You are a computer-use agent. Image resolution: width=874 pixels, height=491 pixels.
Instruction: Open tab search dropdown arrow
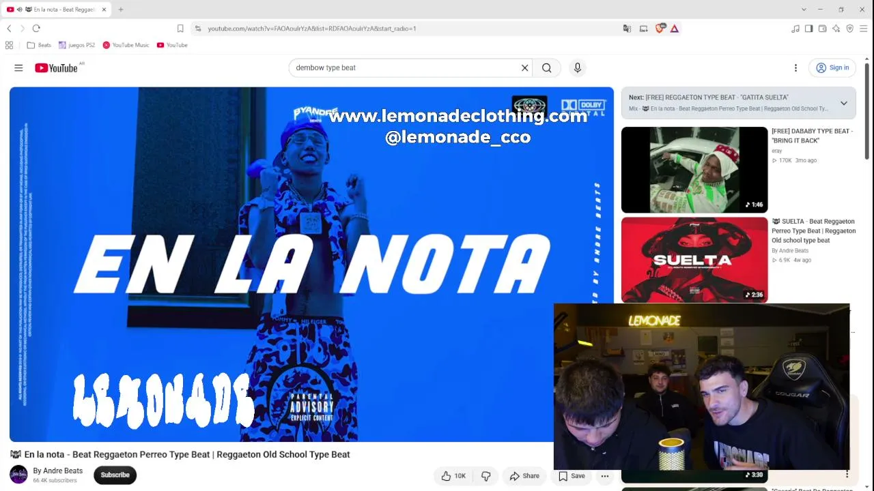(x=802, y=10)
